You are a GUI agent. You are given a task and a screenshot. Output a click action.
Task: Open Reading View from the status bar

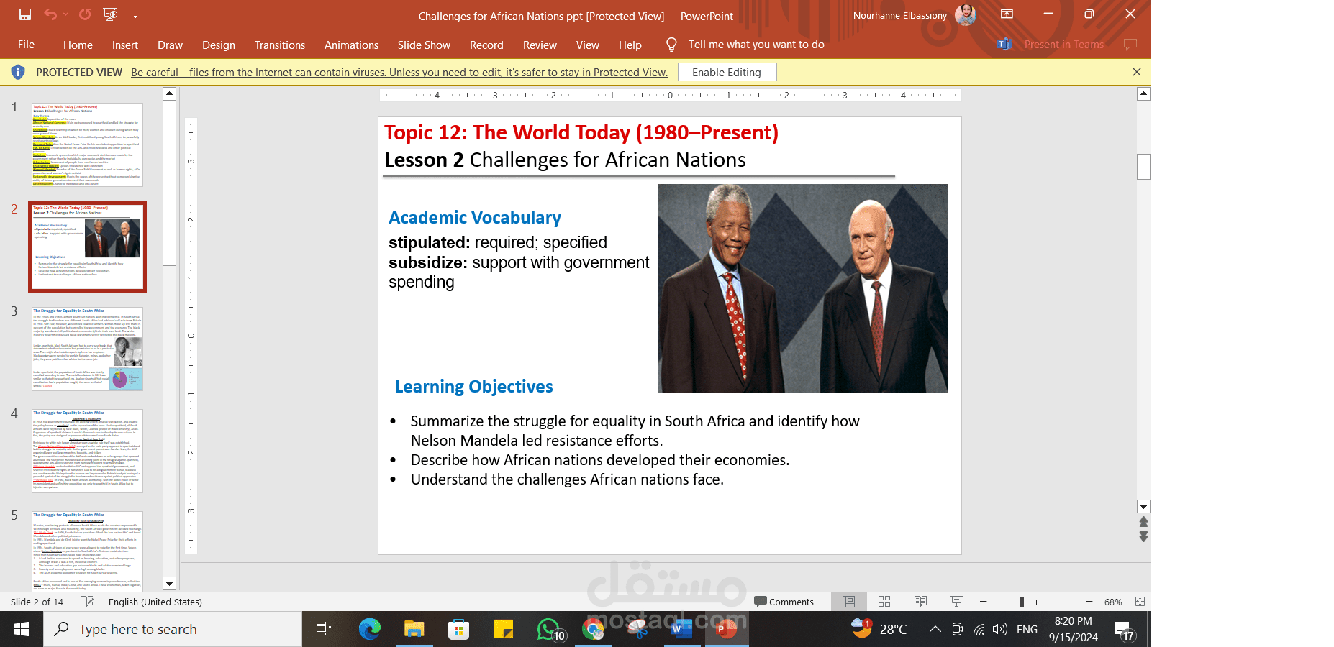coord(920,602)
